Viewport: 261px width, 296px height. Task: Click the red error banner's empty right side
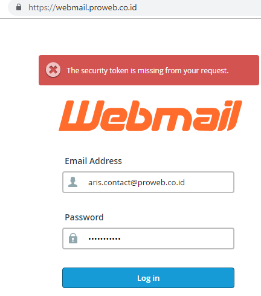[x=243, y=70]
